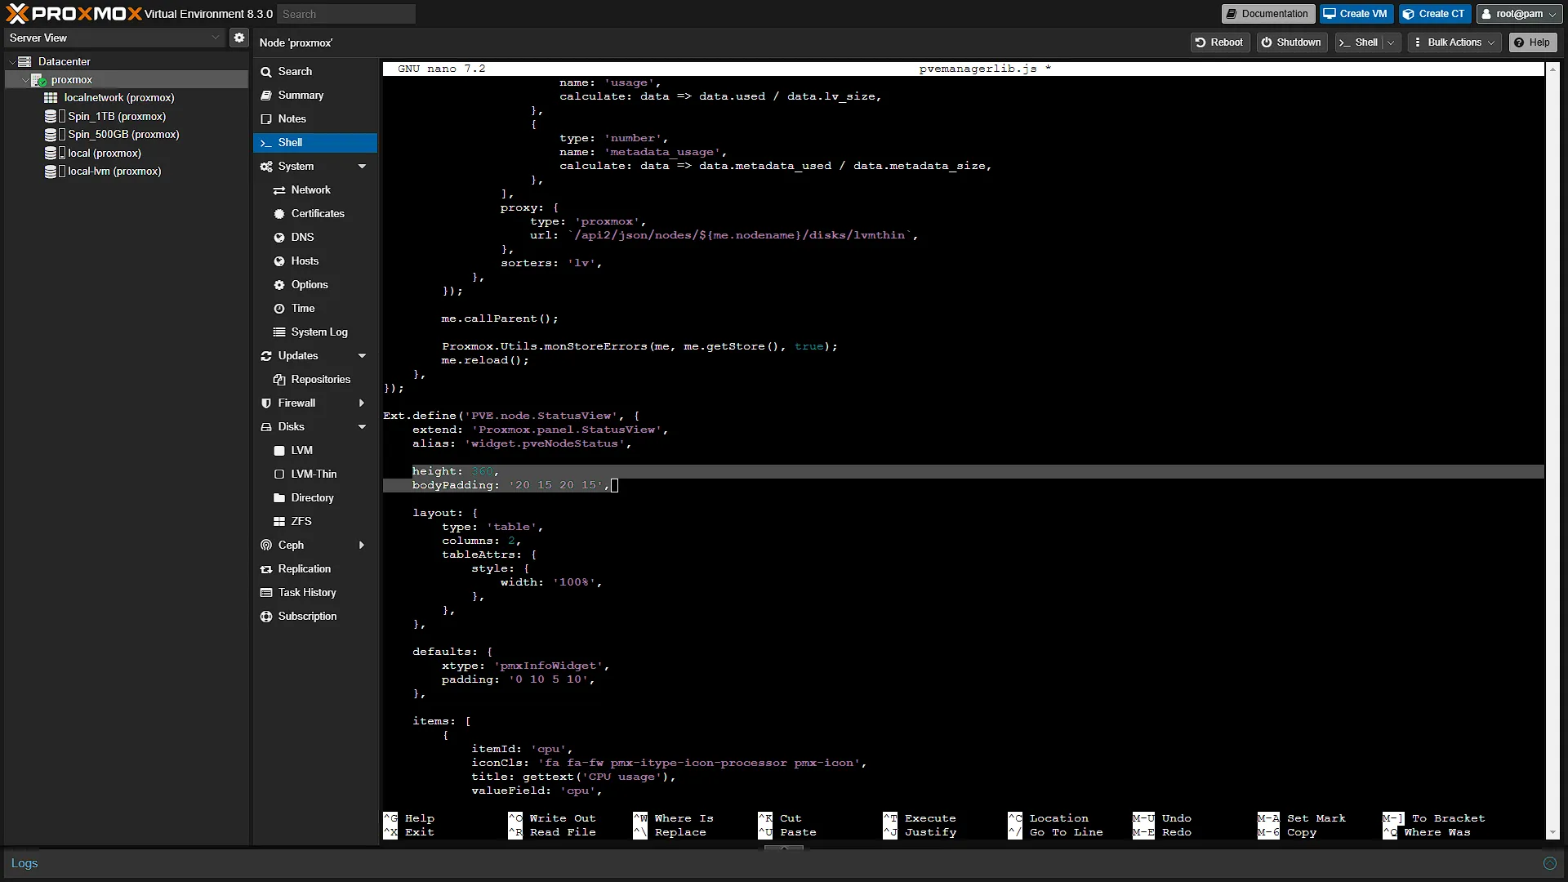
Task: Collapse the Updates section arrow
Action: (x=362, y=356)
